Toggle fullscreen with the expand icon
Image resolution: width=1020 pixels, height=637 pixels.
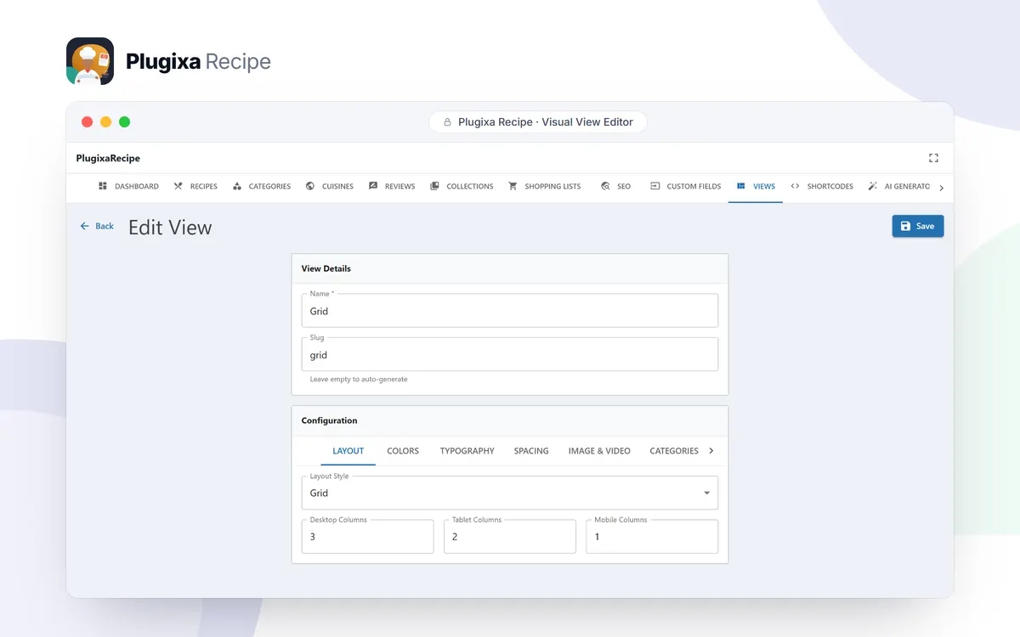(933, 158)
